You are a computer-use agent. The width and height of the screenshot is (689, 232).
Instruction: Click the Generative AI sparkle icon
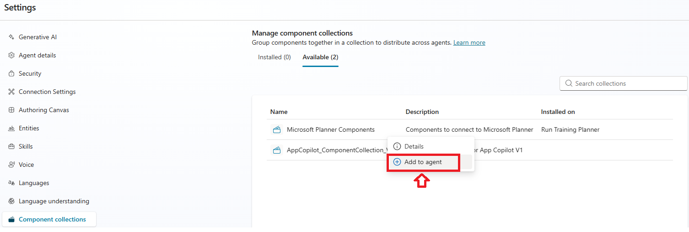11,37
